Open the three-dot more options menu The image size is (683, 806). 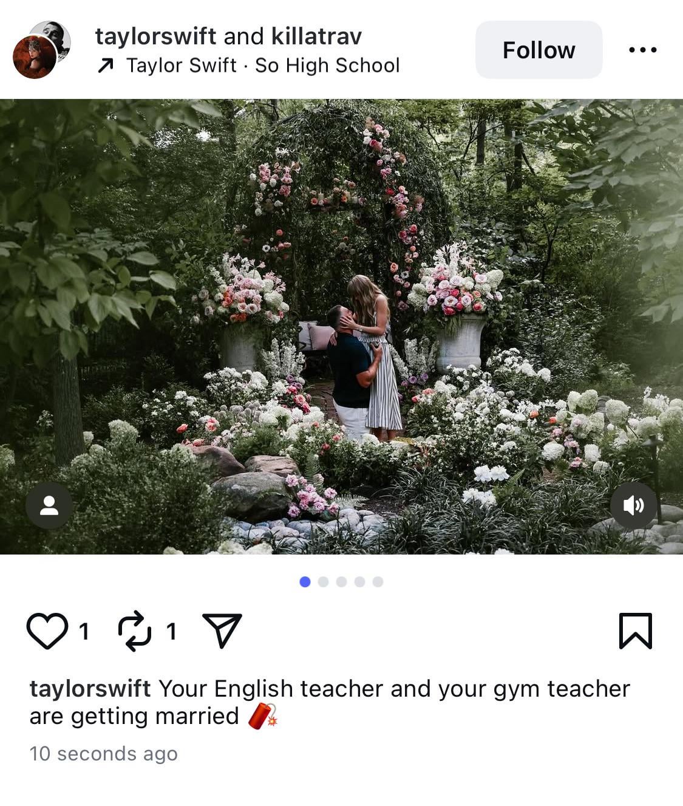coord(642,50)
